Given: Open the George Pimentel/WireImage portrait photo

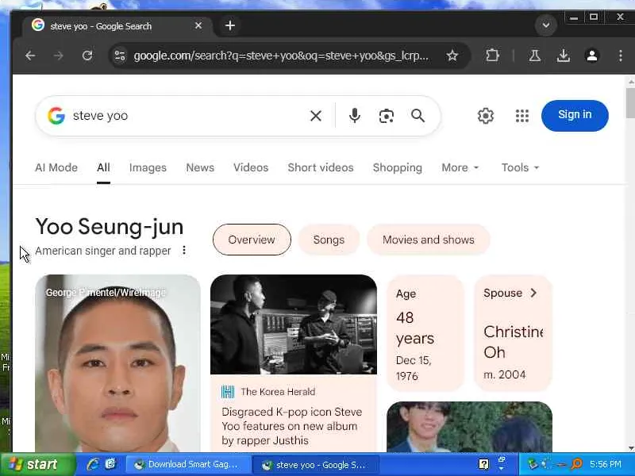Looking at the screenshot, I should (117, 363).
